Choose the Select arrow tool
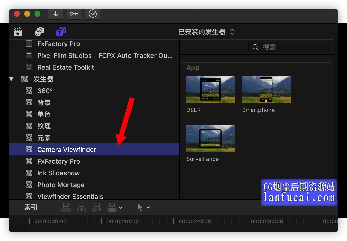Image resolution: width=347 pixels, height=241 pixels. [x=140, y=207]
